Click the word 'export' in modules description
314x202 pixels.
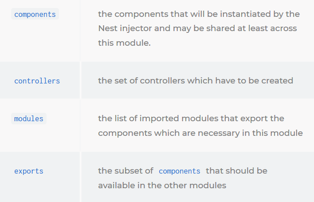click(x=254, y=119)
